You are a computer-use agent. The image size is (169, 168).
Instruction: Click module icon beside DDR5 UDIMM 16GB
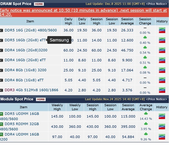(x=2, y=114)
